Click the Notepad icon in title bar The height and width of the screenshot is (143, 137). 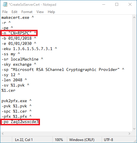tap(5, 4)
